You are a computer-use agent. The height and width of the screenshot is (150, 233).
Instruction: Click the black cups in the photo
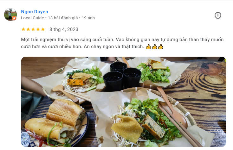tap(122, 76)
